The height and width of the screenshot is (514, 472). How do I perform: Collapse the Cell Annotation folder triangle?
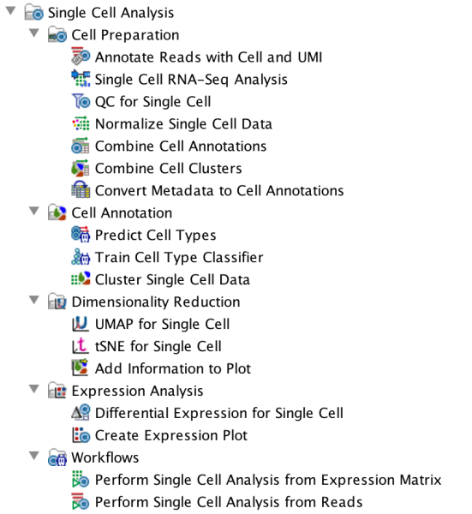pyautogui.click(x=34, y=211)
